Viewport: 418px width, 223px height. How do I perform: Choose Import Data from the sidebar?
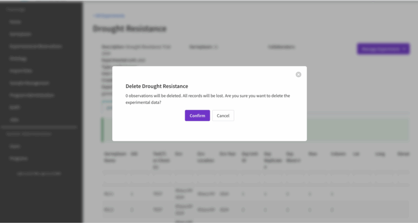point(21,71)
